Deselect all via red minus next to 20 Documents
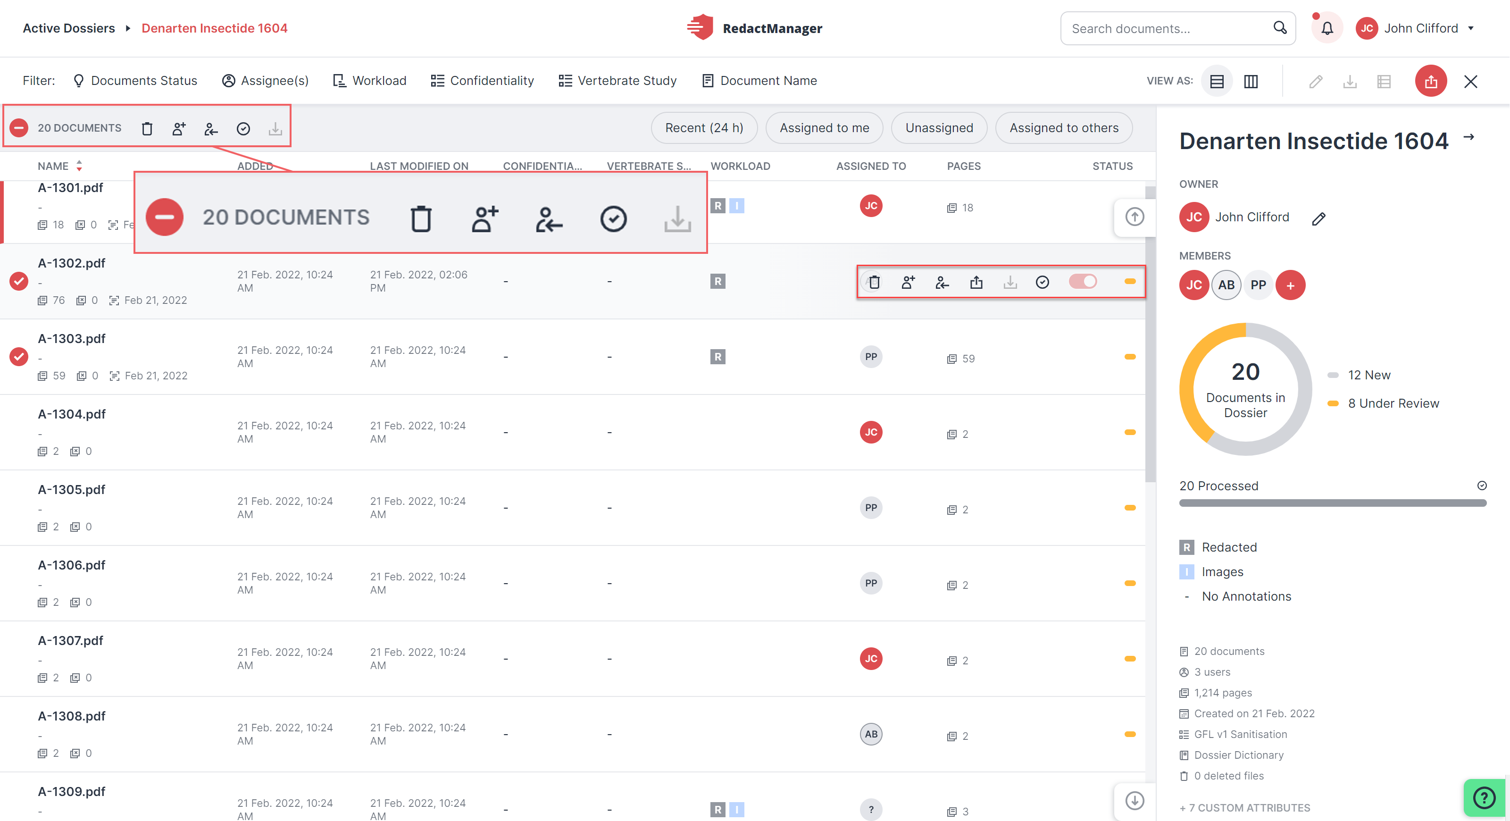Screen dimensions: 1510x821 pos(19,128)
